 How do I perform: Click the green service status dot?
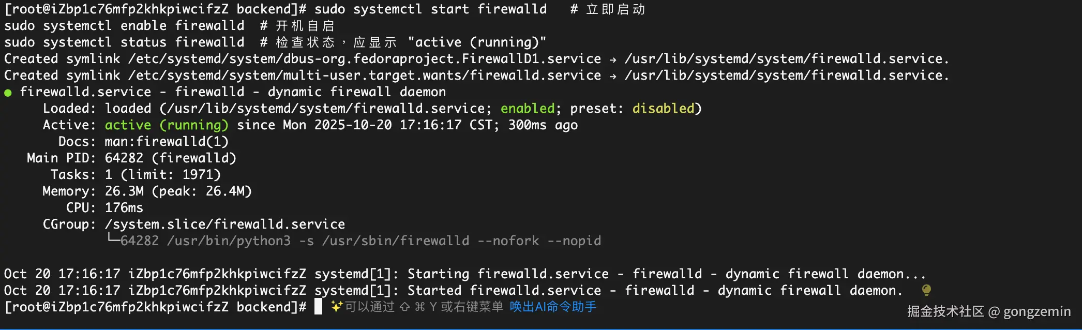(x=8, y=93)
